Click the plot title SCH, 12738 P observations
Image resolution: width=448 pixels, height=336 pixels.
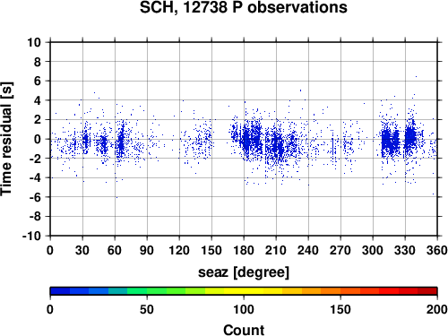point(244,7)
